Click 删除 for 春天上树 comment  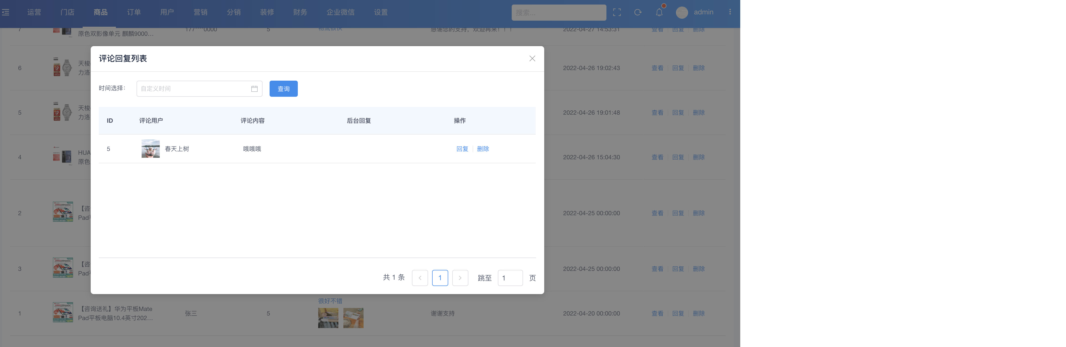click(x=482, y=149)
